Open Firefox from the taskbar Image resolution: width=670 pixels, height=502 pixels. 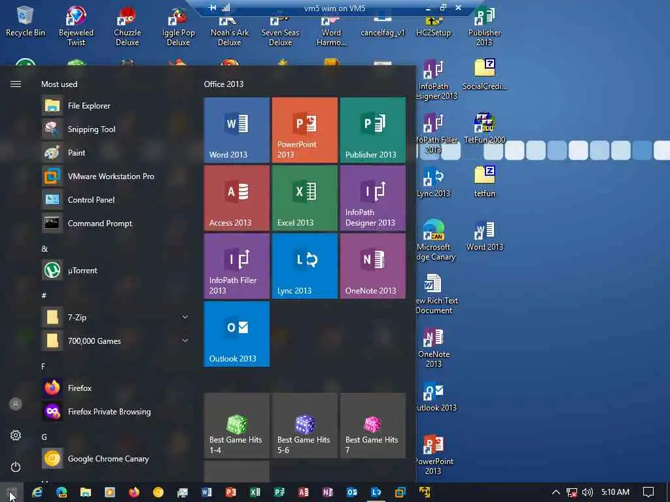click(x=133, y=492)
